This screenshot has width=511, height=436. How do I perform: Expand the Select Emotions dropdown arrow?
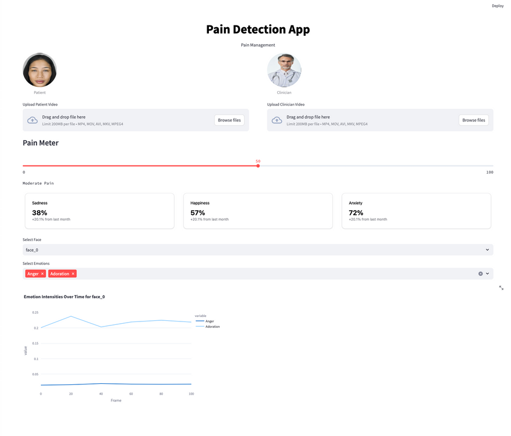(487, 274)
